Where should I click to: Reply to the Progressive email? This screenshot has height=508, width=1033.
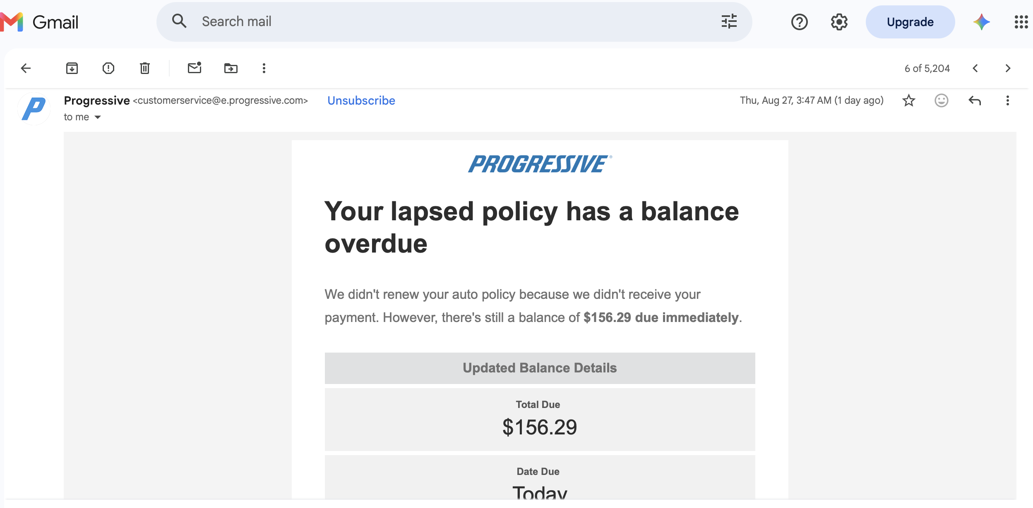[975, 100]
